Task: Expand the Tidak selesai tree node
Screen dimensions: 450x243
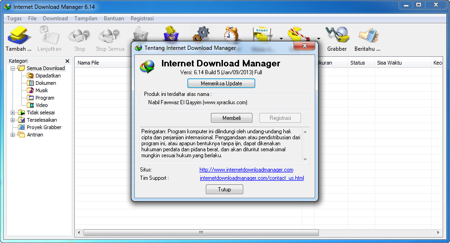Action: pyautogui.click(x=12, y=113)
